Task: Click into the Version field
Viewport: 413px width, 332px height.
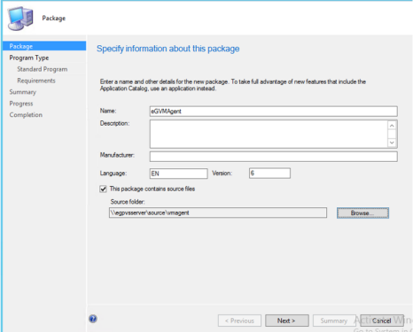Action: [x=269, y=174]
